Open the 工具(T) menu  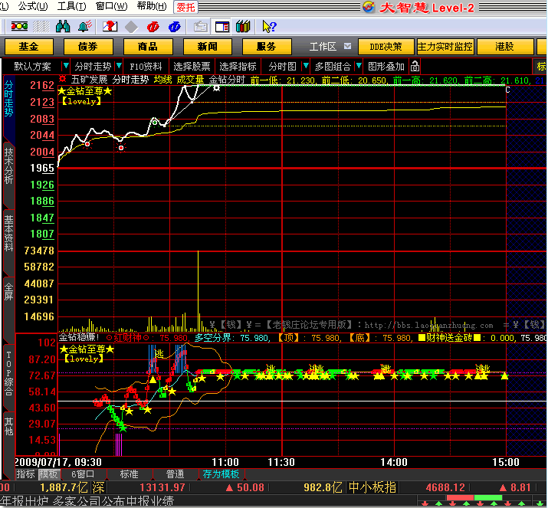[71, 6]
